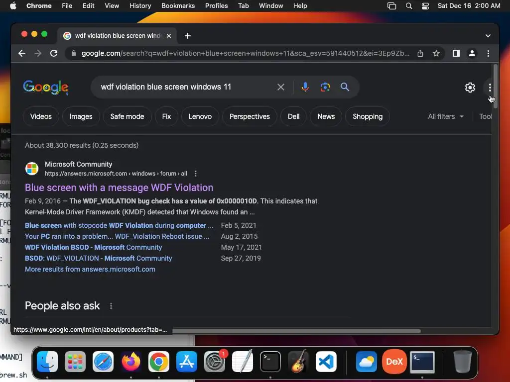Open options dots beside People also ask
Screen dimensions: 510x382
point(111,306)
